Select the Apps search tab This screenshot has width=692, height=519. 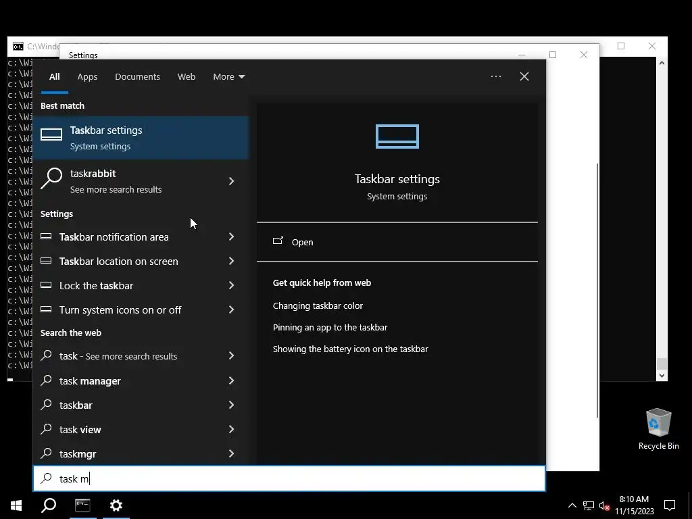point(87,77)
